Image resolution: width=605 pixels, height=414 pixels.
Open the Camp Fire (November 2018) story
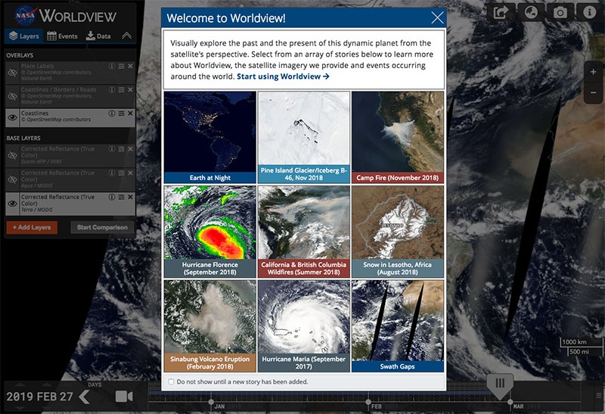pyautogui.click(x=398, y=137)
